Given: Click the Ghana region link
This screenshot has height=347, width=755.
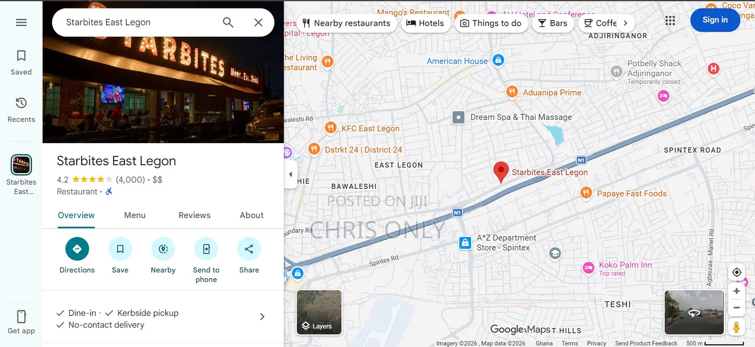Looking at the screenshot, I should pyautogui.click(x=544, y=343).
